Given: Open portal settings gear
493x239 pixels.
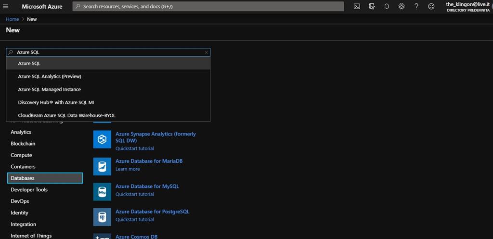Looking at the screenshot, I should pos(402,6).
